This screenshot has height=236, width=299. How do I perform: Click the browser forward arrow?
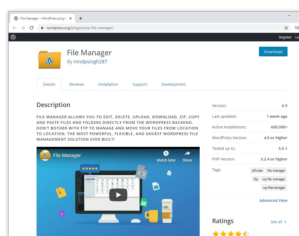23,28
